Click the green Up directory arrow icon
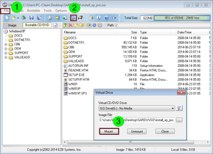This screenshot has width=213, height=154. [65, 25]
